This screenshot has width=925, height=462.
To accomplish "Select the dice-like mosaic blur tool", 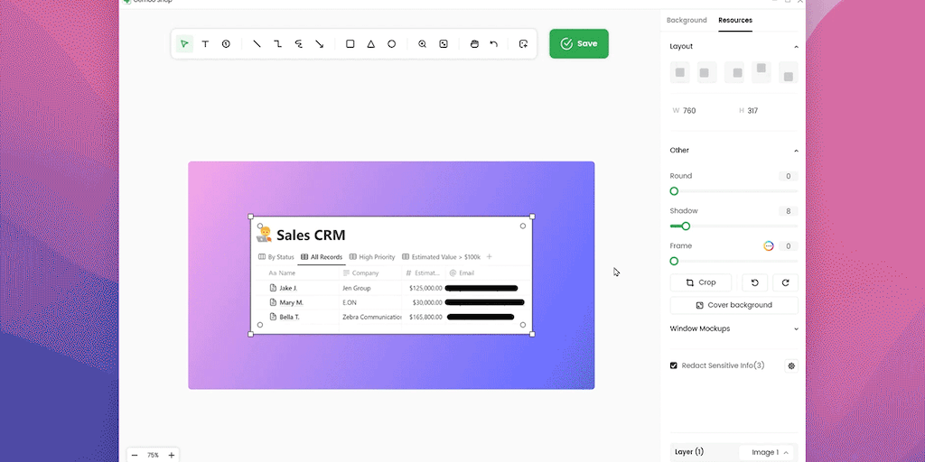I will 444,43.
